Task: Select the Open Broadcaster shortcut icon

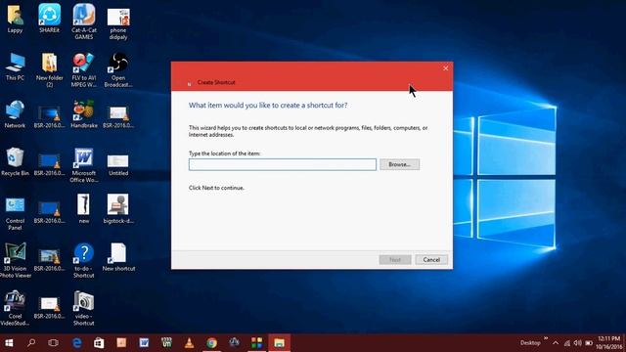Action: point(118,69)
